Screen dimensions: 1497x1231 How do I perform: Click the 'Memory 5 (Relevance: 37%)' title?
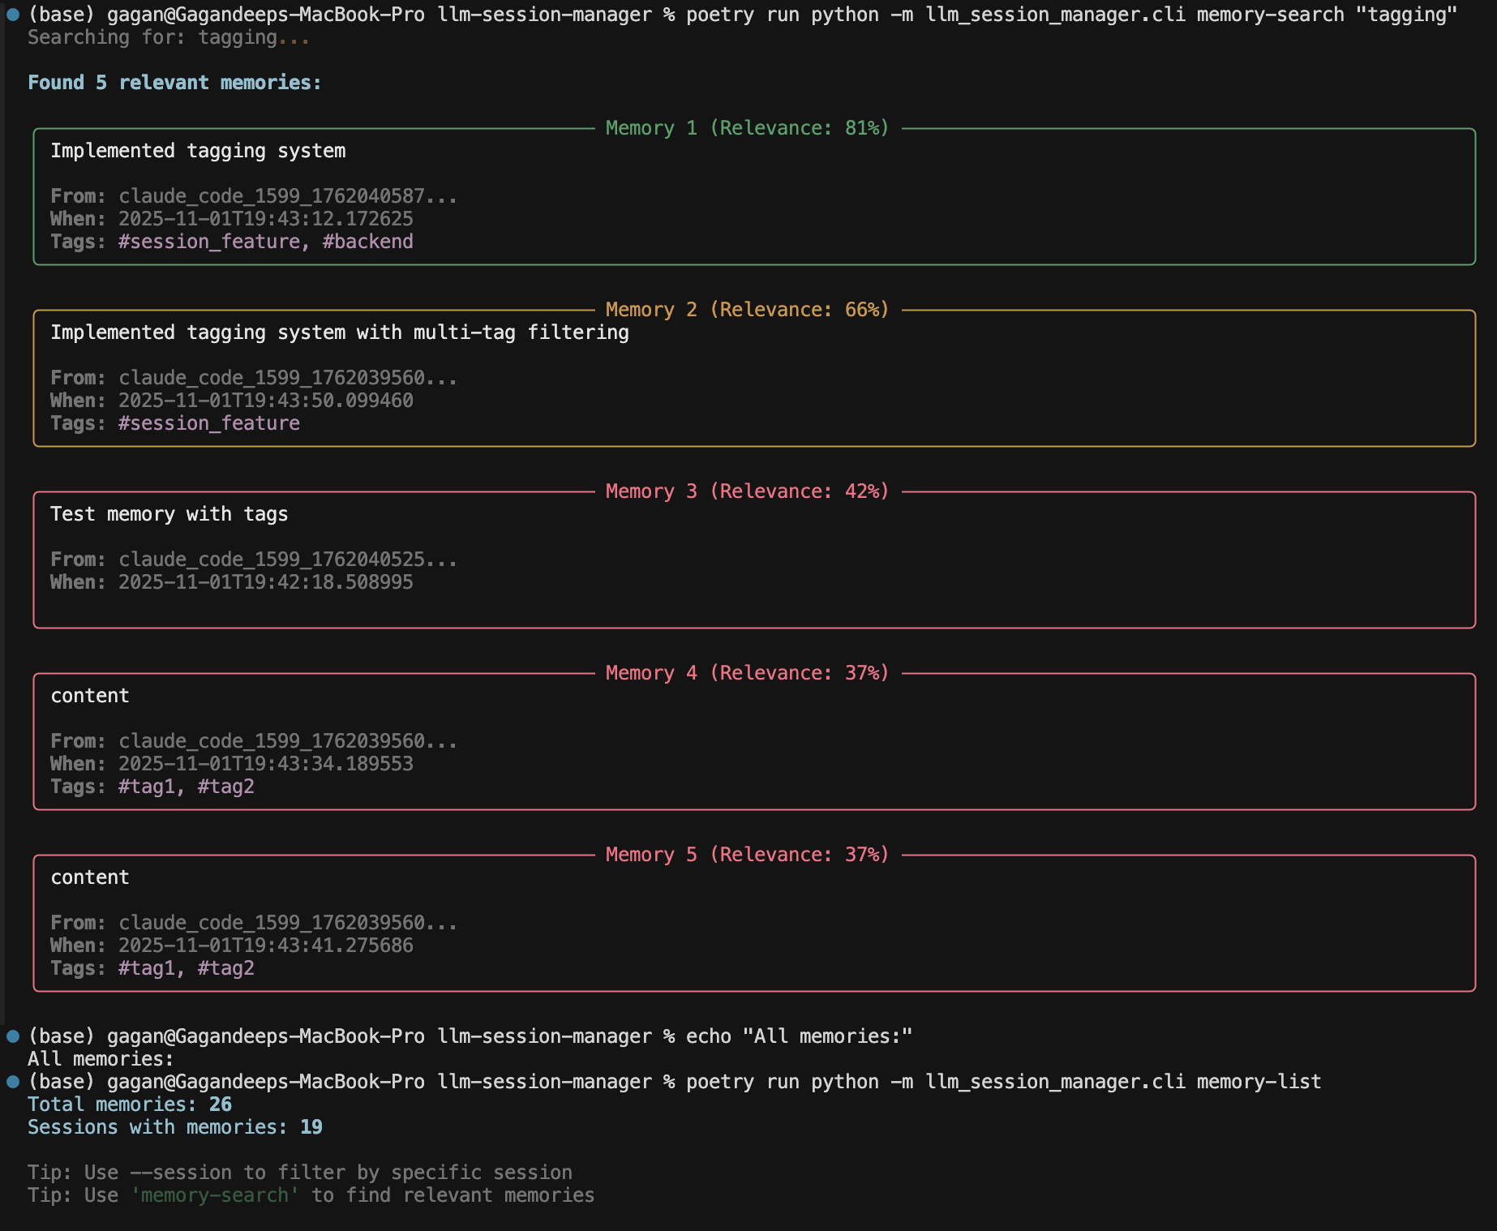click(x=747, y=855)
